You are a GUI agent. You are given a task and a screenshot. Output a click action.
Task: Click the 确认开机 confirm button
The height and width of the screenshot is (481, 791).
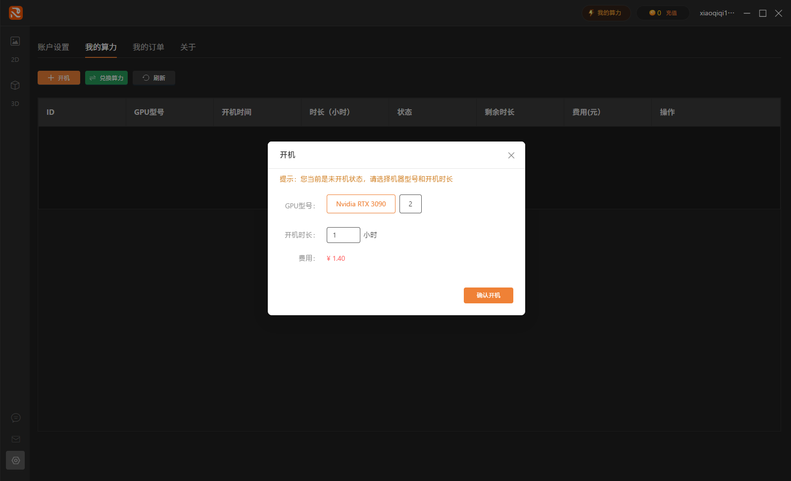489,295
